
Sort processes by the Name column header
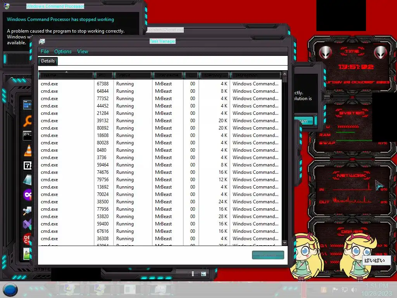(66, 75)
